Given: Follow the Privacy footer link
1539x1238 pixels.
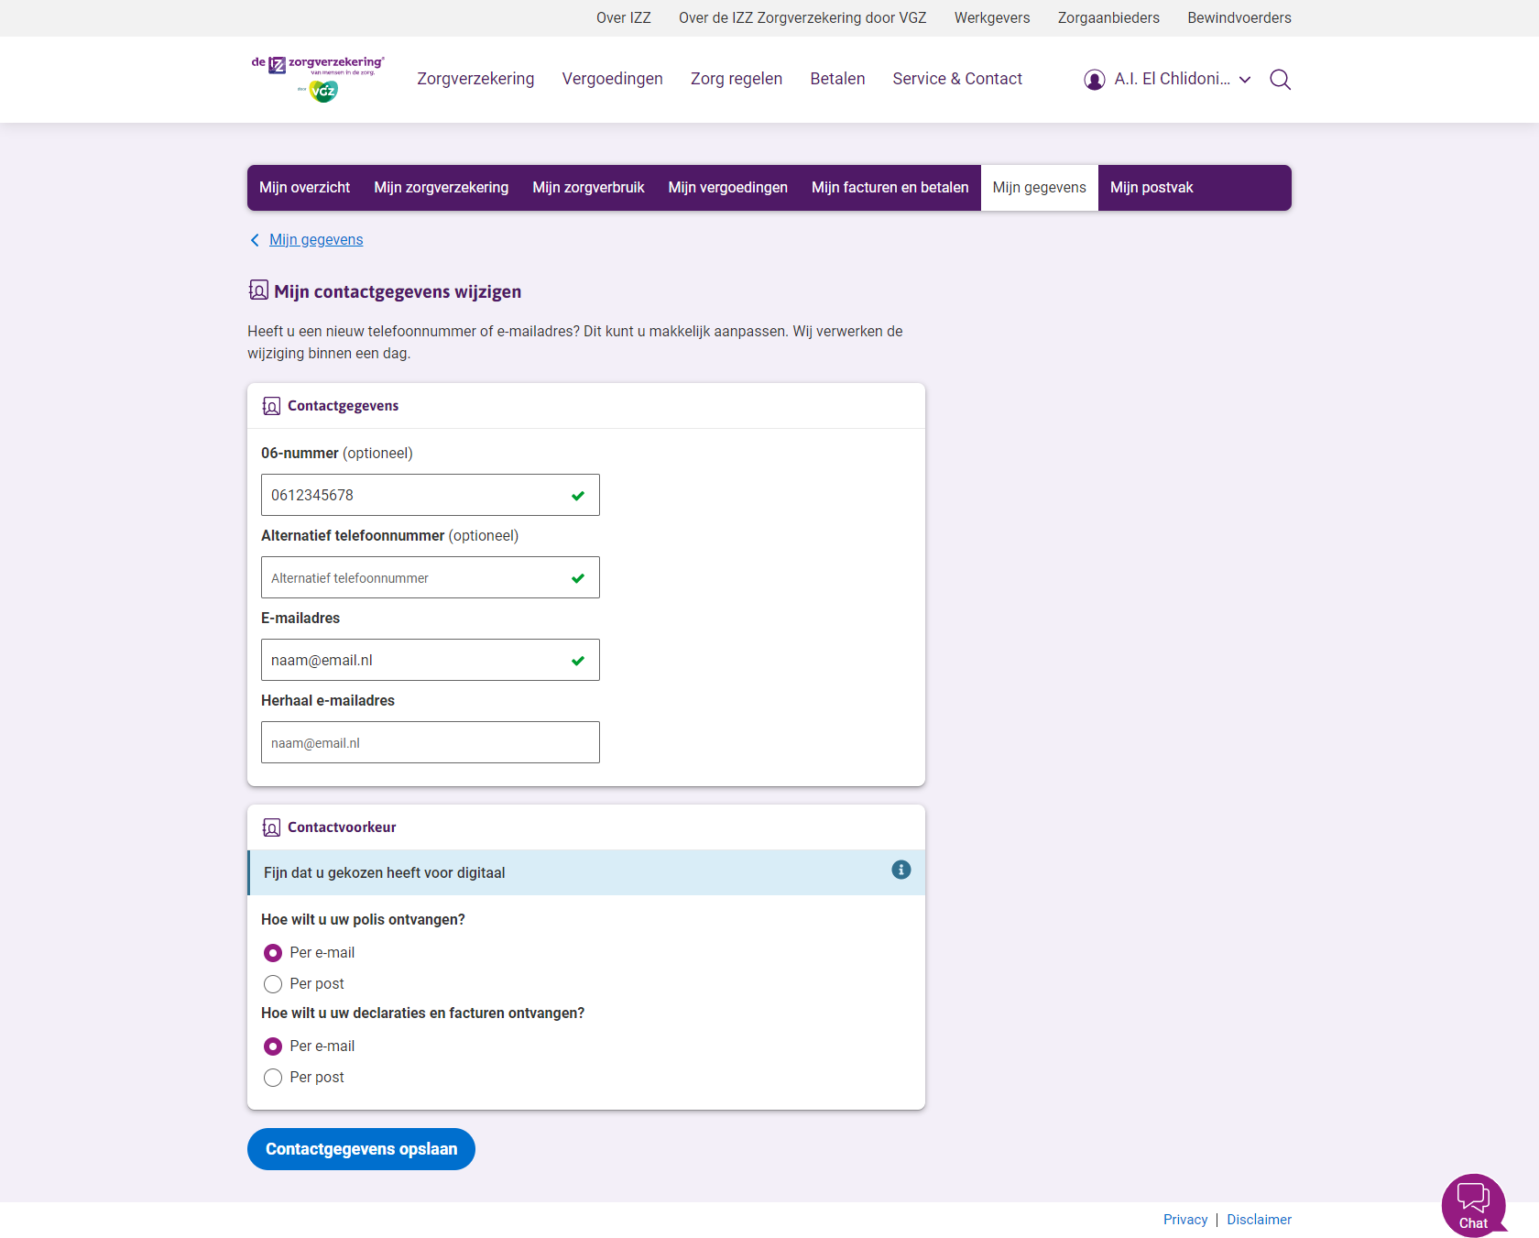Looking at the screenshot, I should [1184, 1220].
